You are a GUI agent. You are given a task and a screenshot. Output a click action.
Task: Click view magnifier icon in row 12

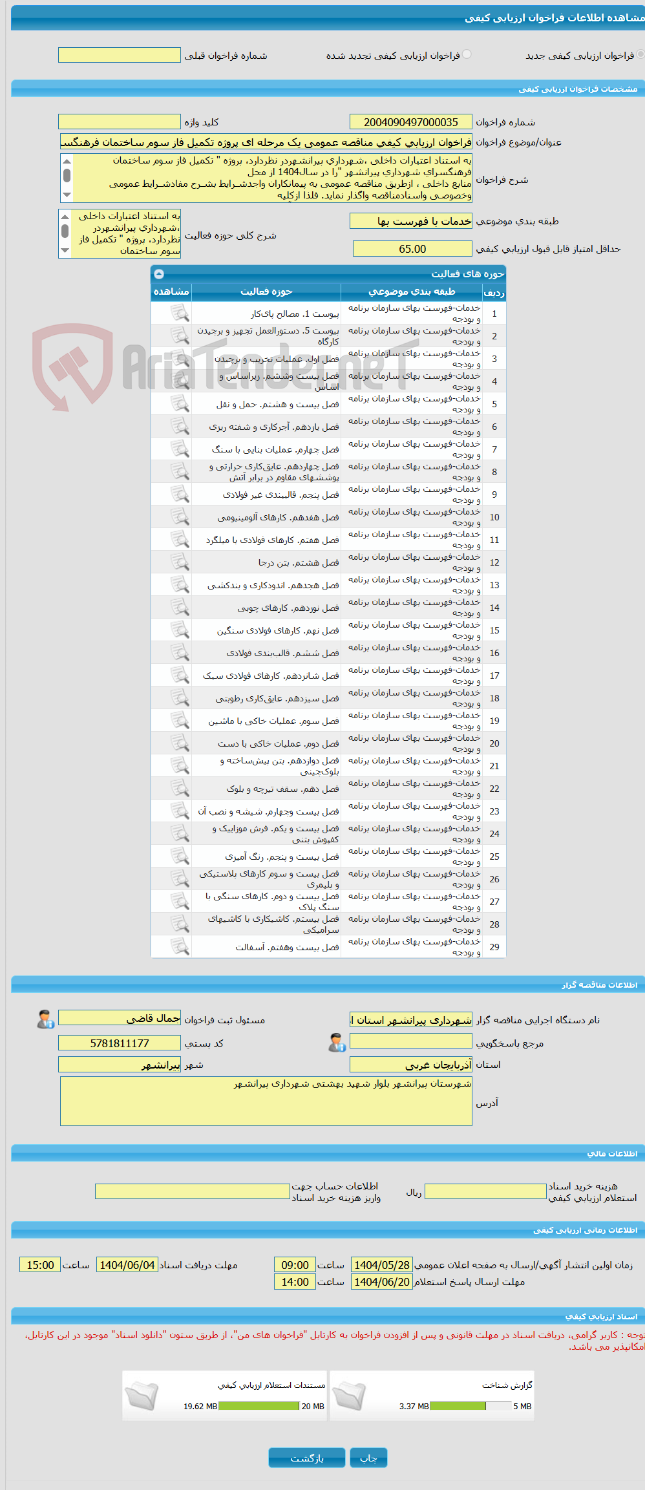179,562
